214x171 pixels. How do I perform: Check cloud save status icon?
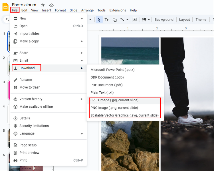point(51,5)
